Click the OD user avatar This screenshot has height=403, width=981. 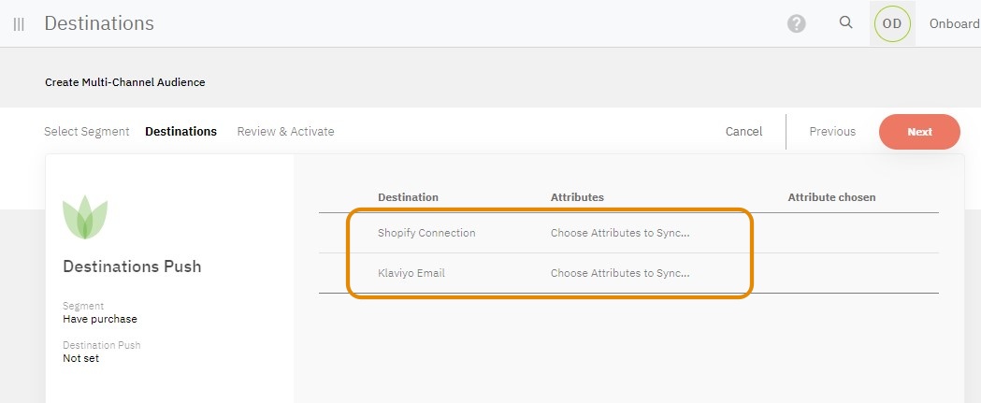click(892, 24)
